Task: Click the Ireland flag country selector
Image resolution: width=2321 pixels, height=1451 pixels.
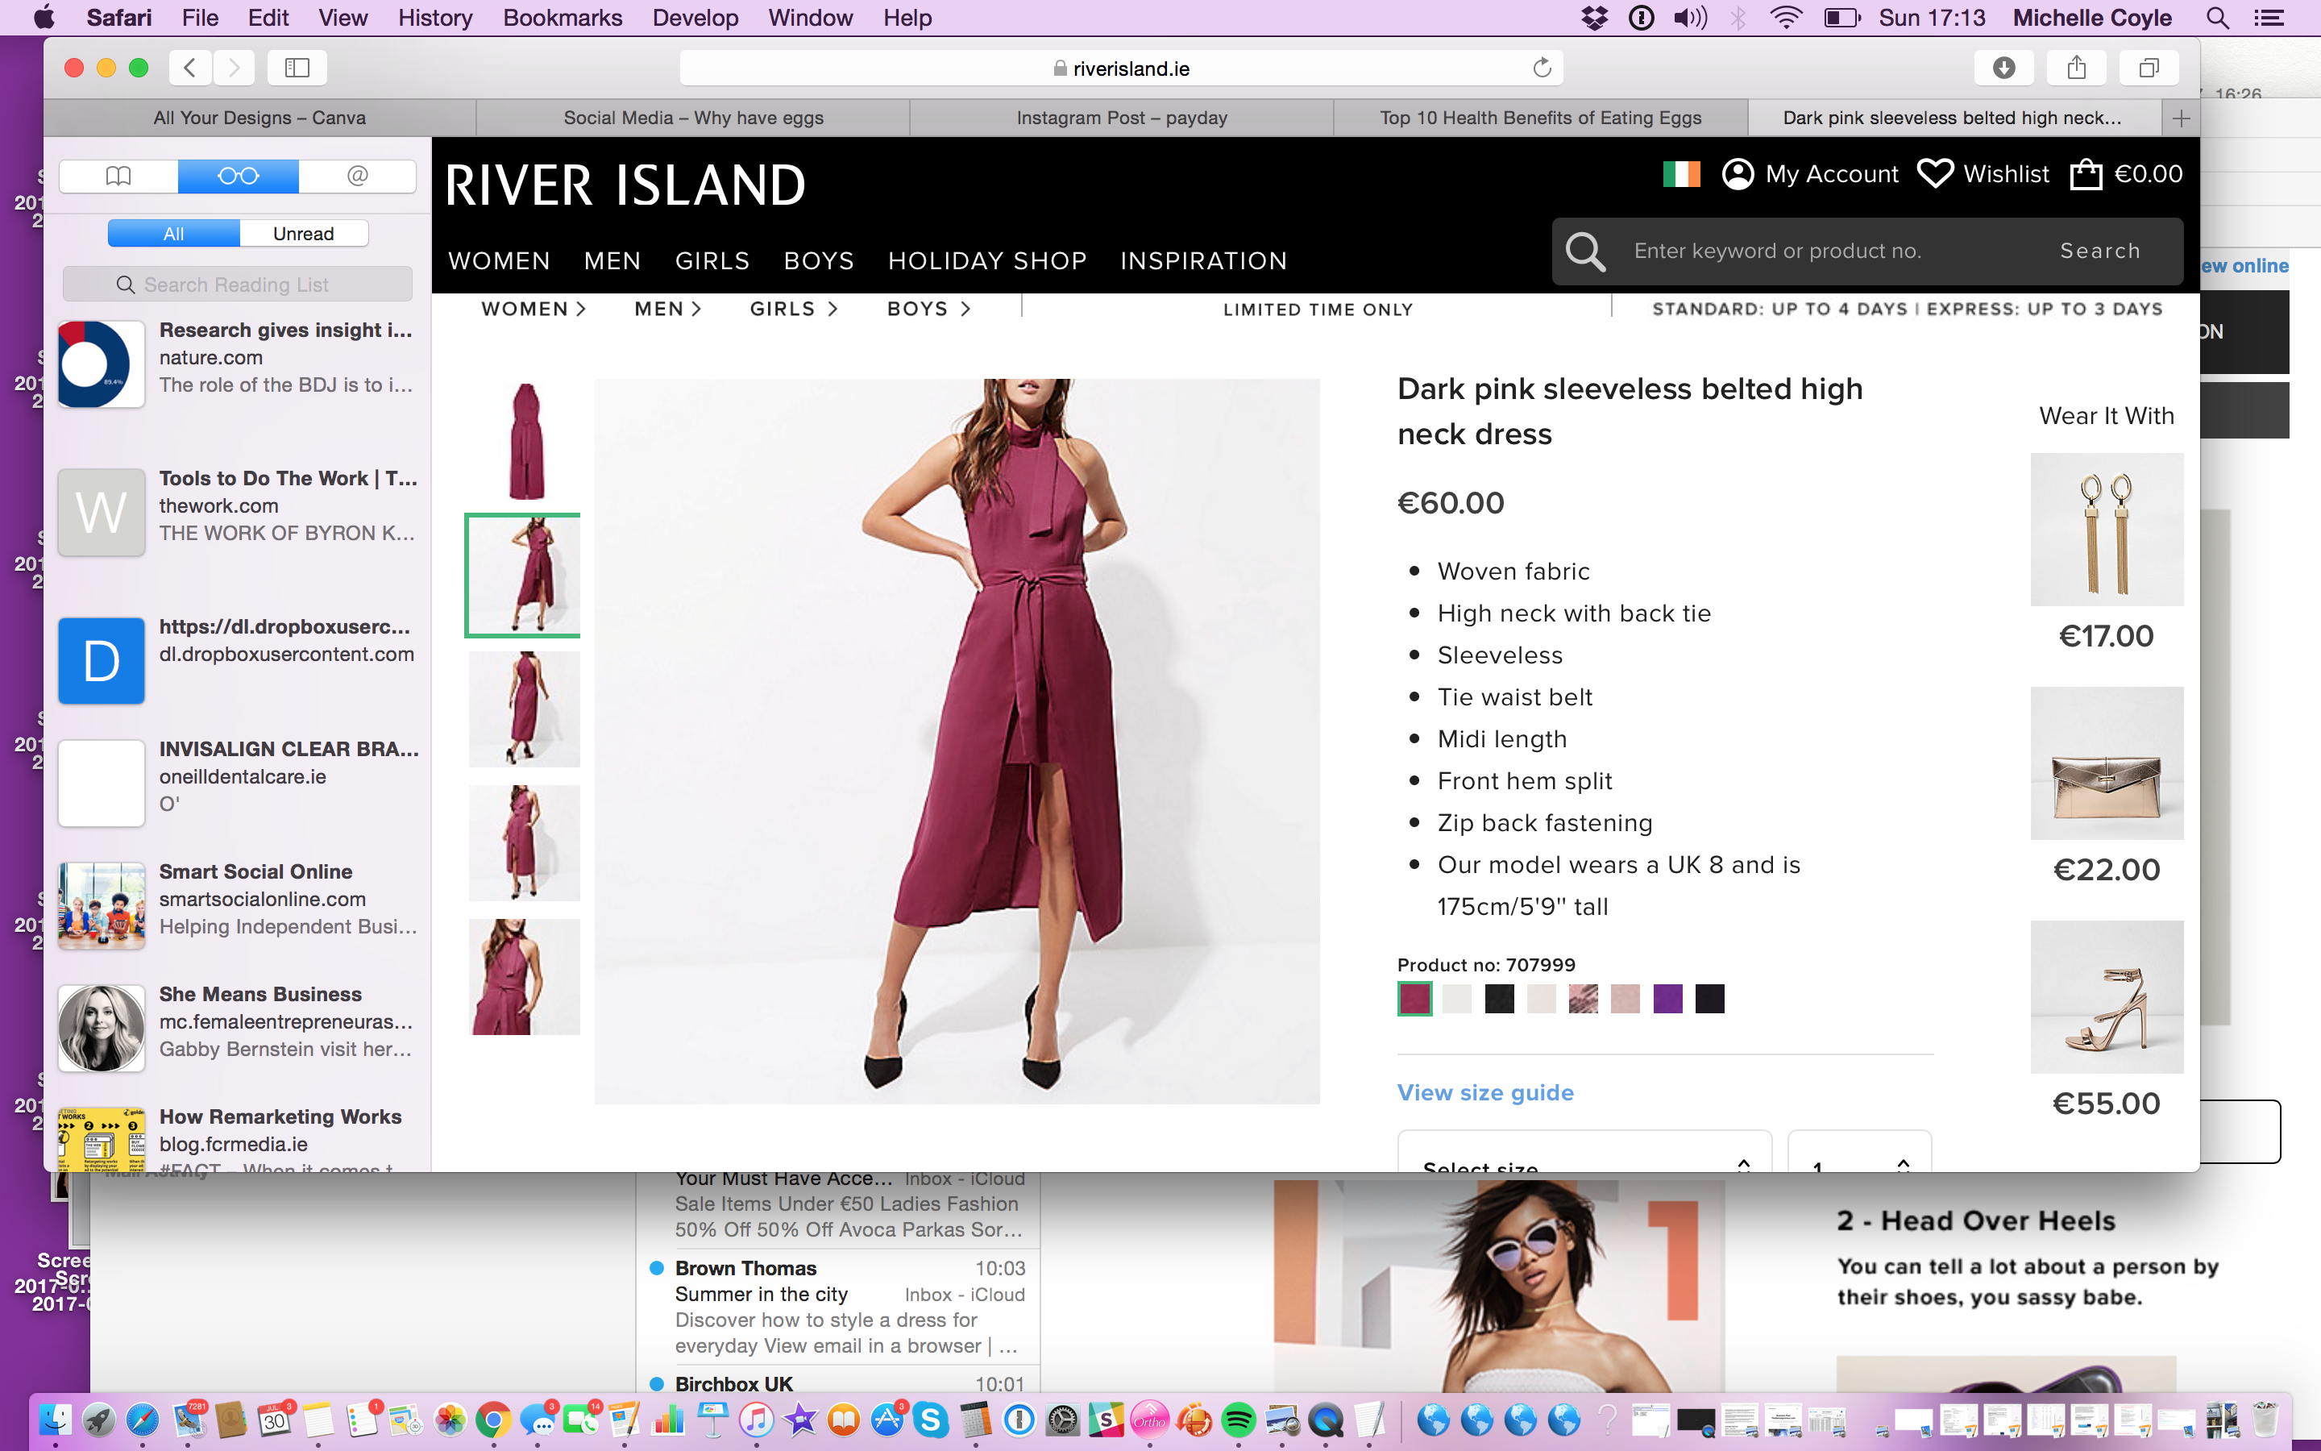Action: coord(1681,173)
